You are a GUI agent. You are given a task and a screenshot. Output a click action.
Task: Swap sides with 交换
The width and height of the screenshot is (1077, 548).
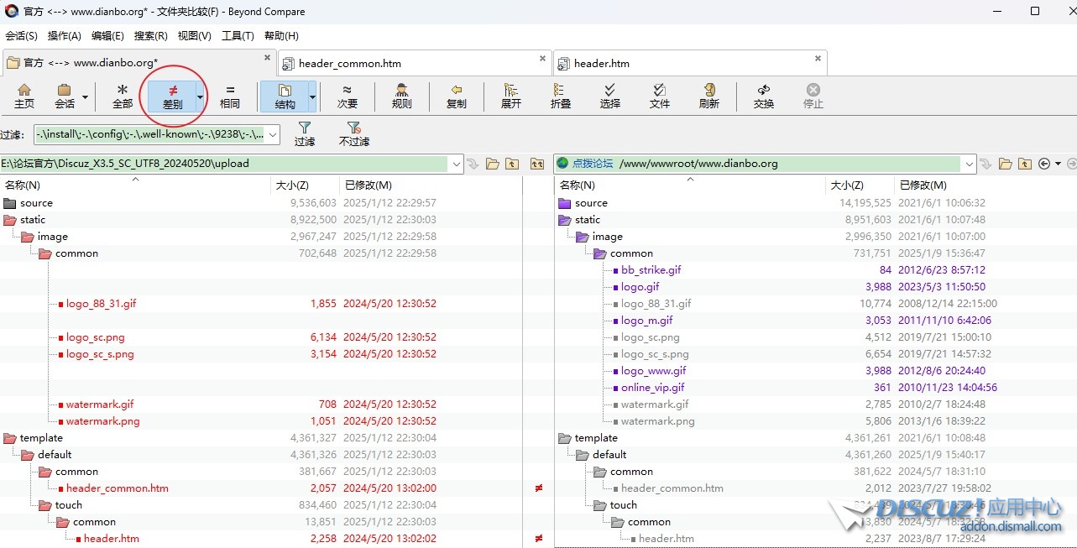click(x=764, y=96)
